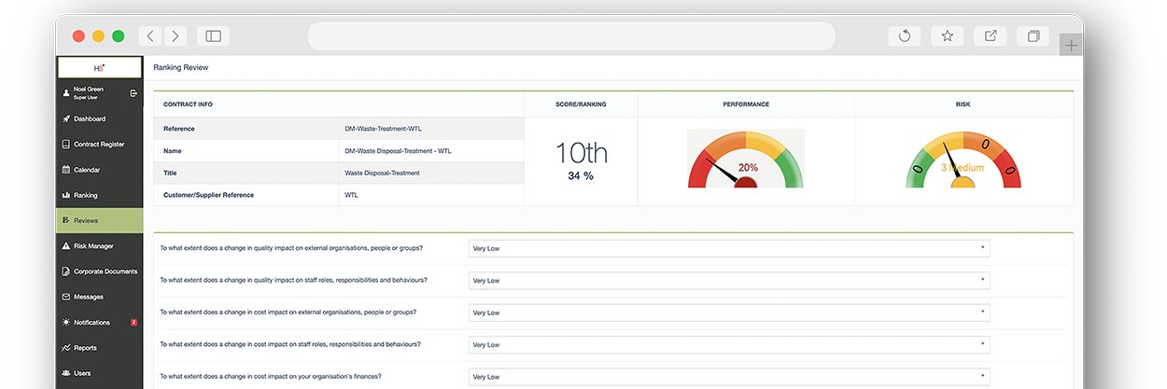
Task: Reload the page with the refresh icon
Action: tap(904, 36)
